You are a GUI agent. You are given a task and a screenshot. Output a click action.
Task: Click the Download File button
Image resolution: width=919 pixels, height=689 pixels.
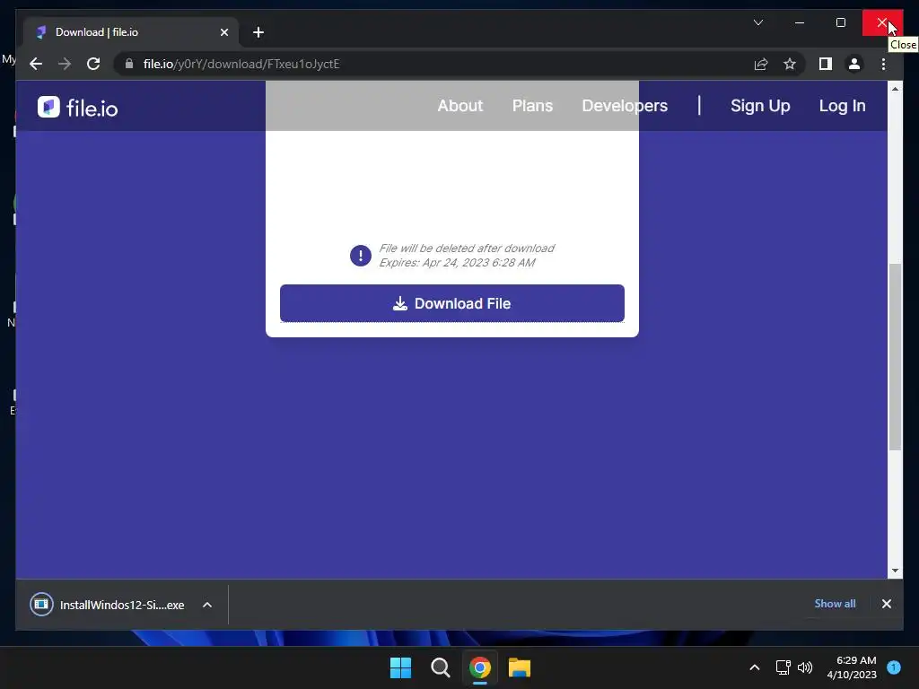pyautogui.click(x=452, y=303)
